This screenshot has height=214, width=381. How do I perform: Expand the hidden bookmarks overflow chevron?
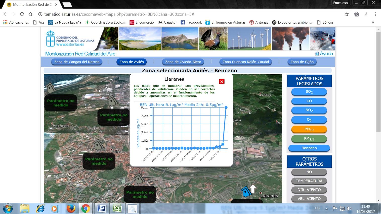click(x=373, y=22)
